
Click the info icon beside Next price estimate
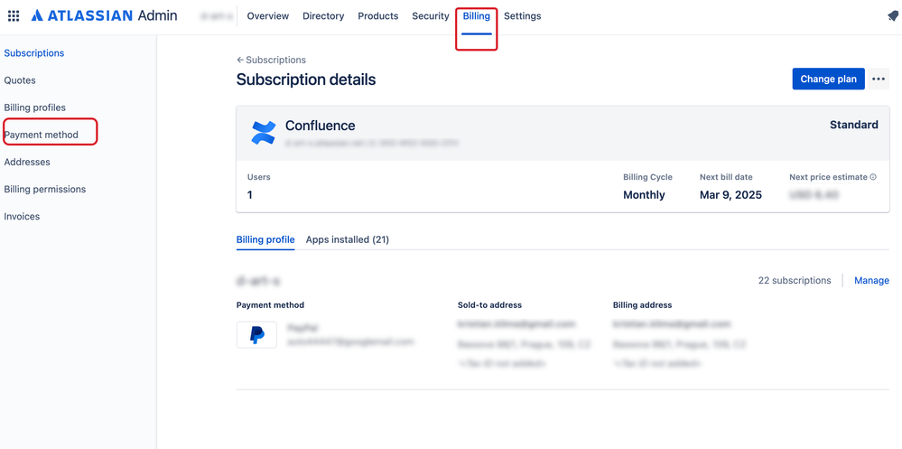click(x=873, y=177)
